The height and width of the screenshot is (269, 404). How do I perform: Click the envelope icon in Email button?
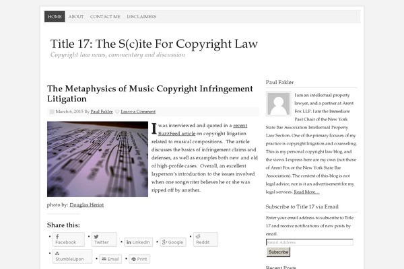coord(104,259)
